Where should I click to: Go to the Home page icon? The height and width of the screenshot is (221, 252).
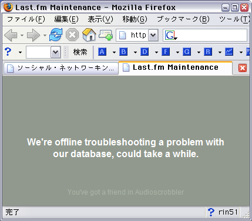(x=89, y=35)
